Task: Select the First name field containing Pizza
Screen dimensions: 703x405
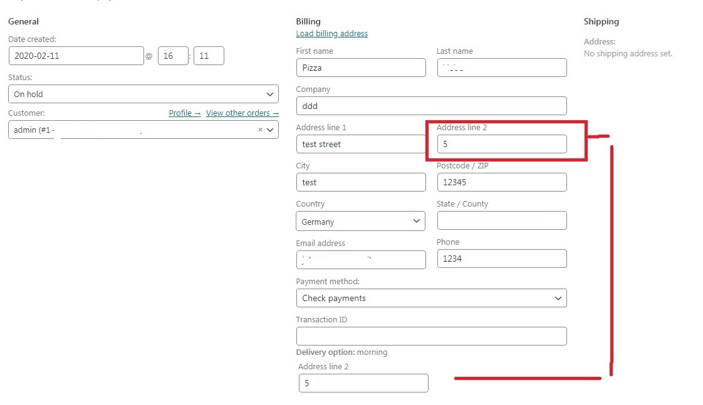Action: tap(361, 68)
